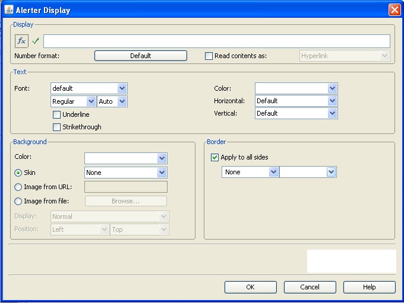Click the white preview box

pyautogui.click(x=352, y=261)
